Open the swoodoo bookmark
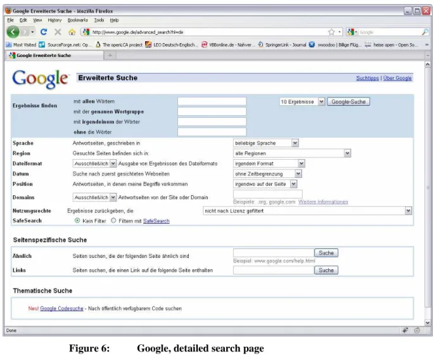This screenshot has width=434, height=360. coord(335,44)
